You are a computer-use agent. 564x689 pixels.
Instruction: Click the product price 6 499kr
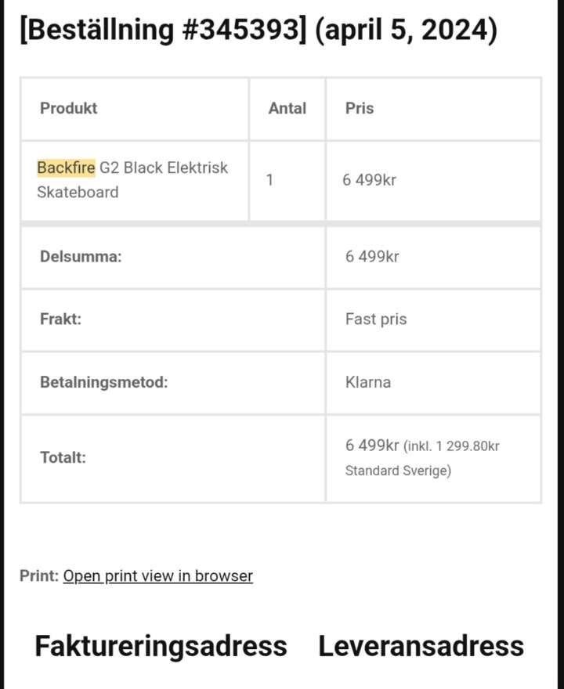click(x=369, y=180)
